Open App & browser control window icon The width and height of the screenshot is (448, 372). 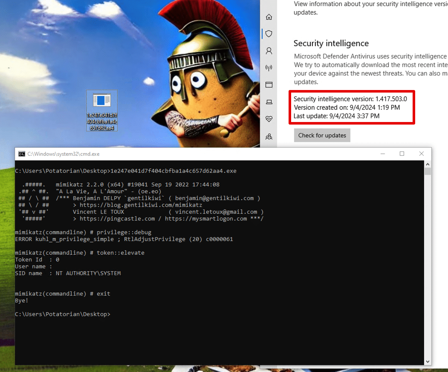coord(269,84)
